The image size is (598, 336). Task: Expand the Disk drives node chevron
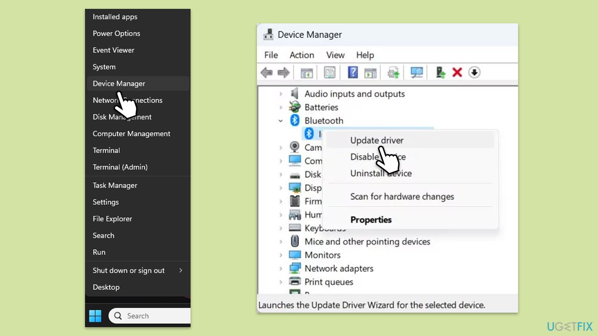281,175
